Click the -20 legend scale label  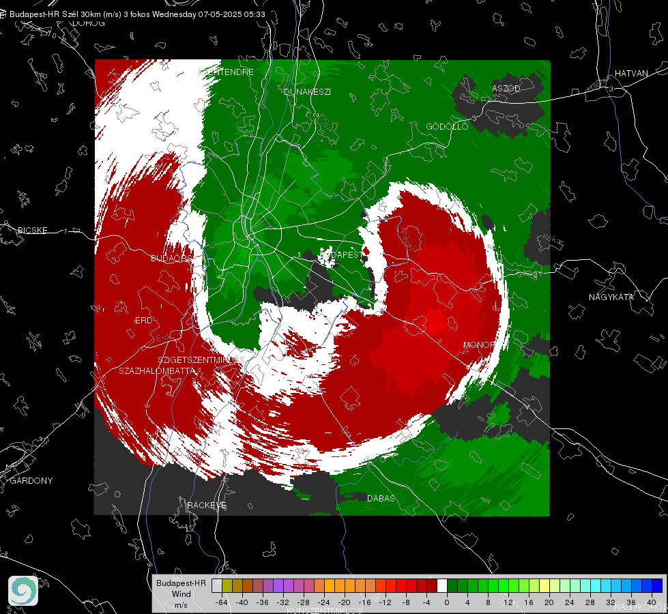(345, 602)
